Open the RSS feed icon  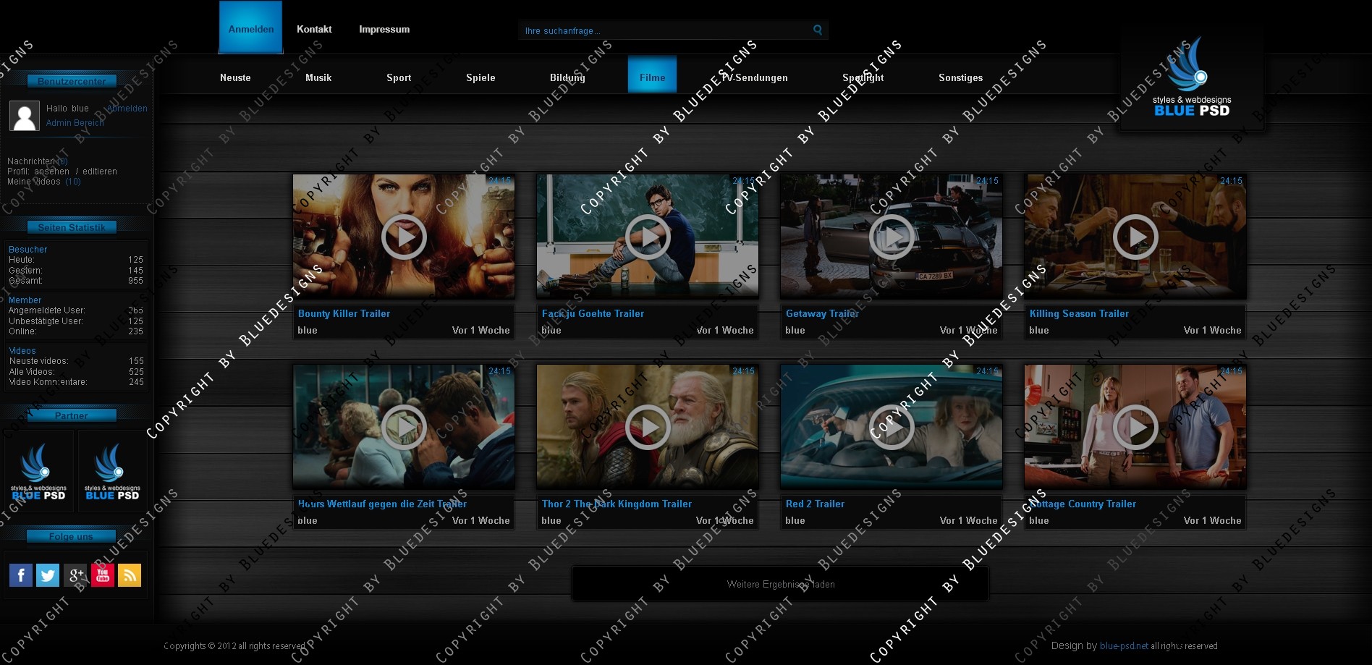[x=130, y=575]
